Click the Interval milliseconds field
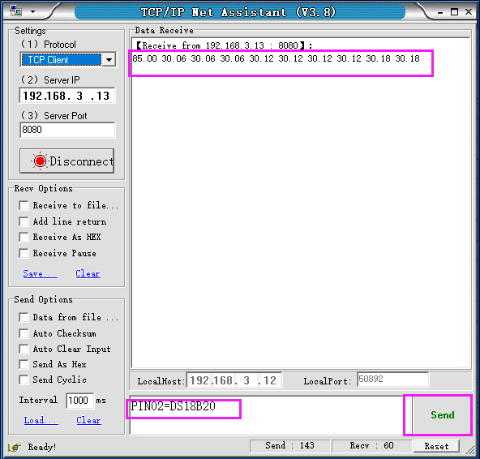Image resolution: width=480 pixels, height=459 pixels. [x=79, y=401]
